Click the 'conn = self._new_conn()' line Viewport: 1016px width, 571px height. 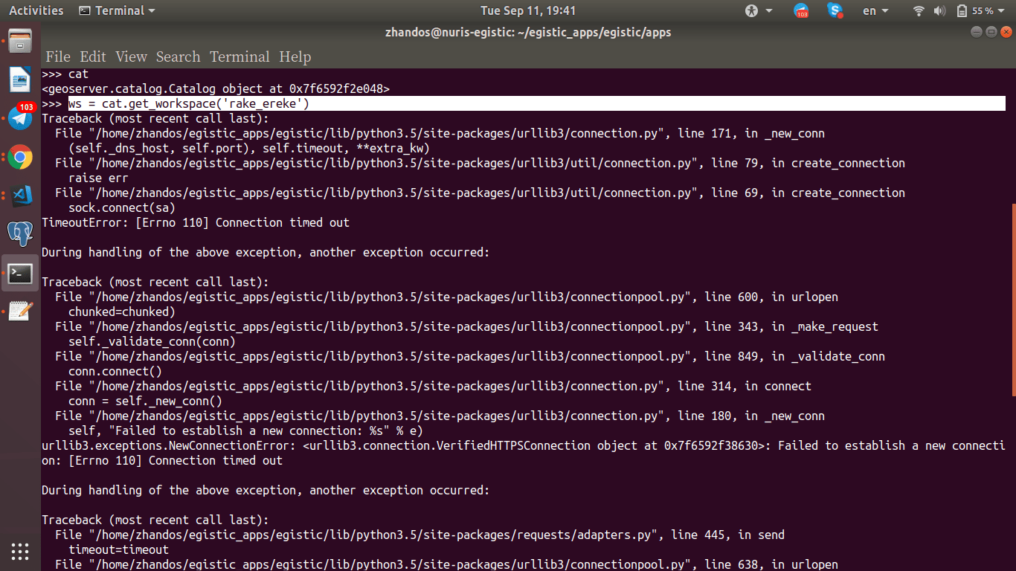[145, 401]
